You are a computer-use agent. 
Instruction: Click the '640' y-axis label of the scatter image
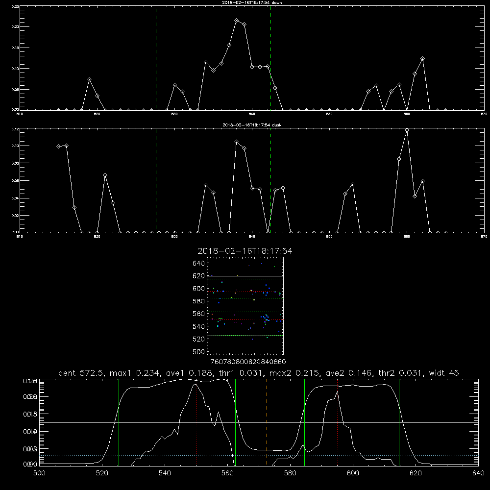(199, 264)
